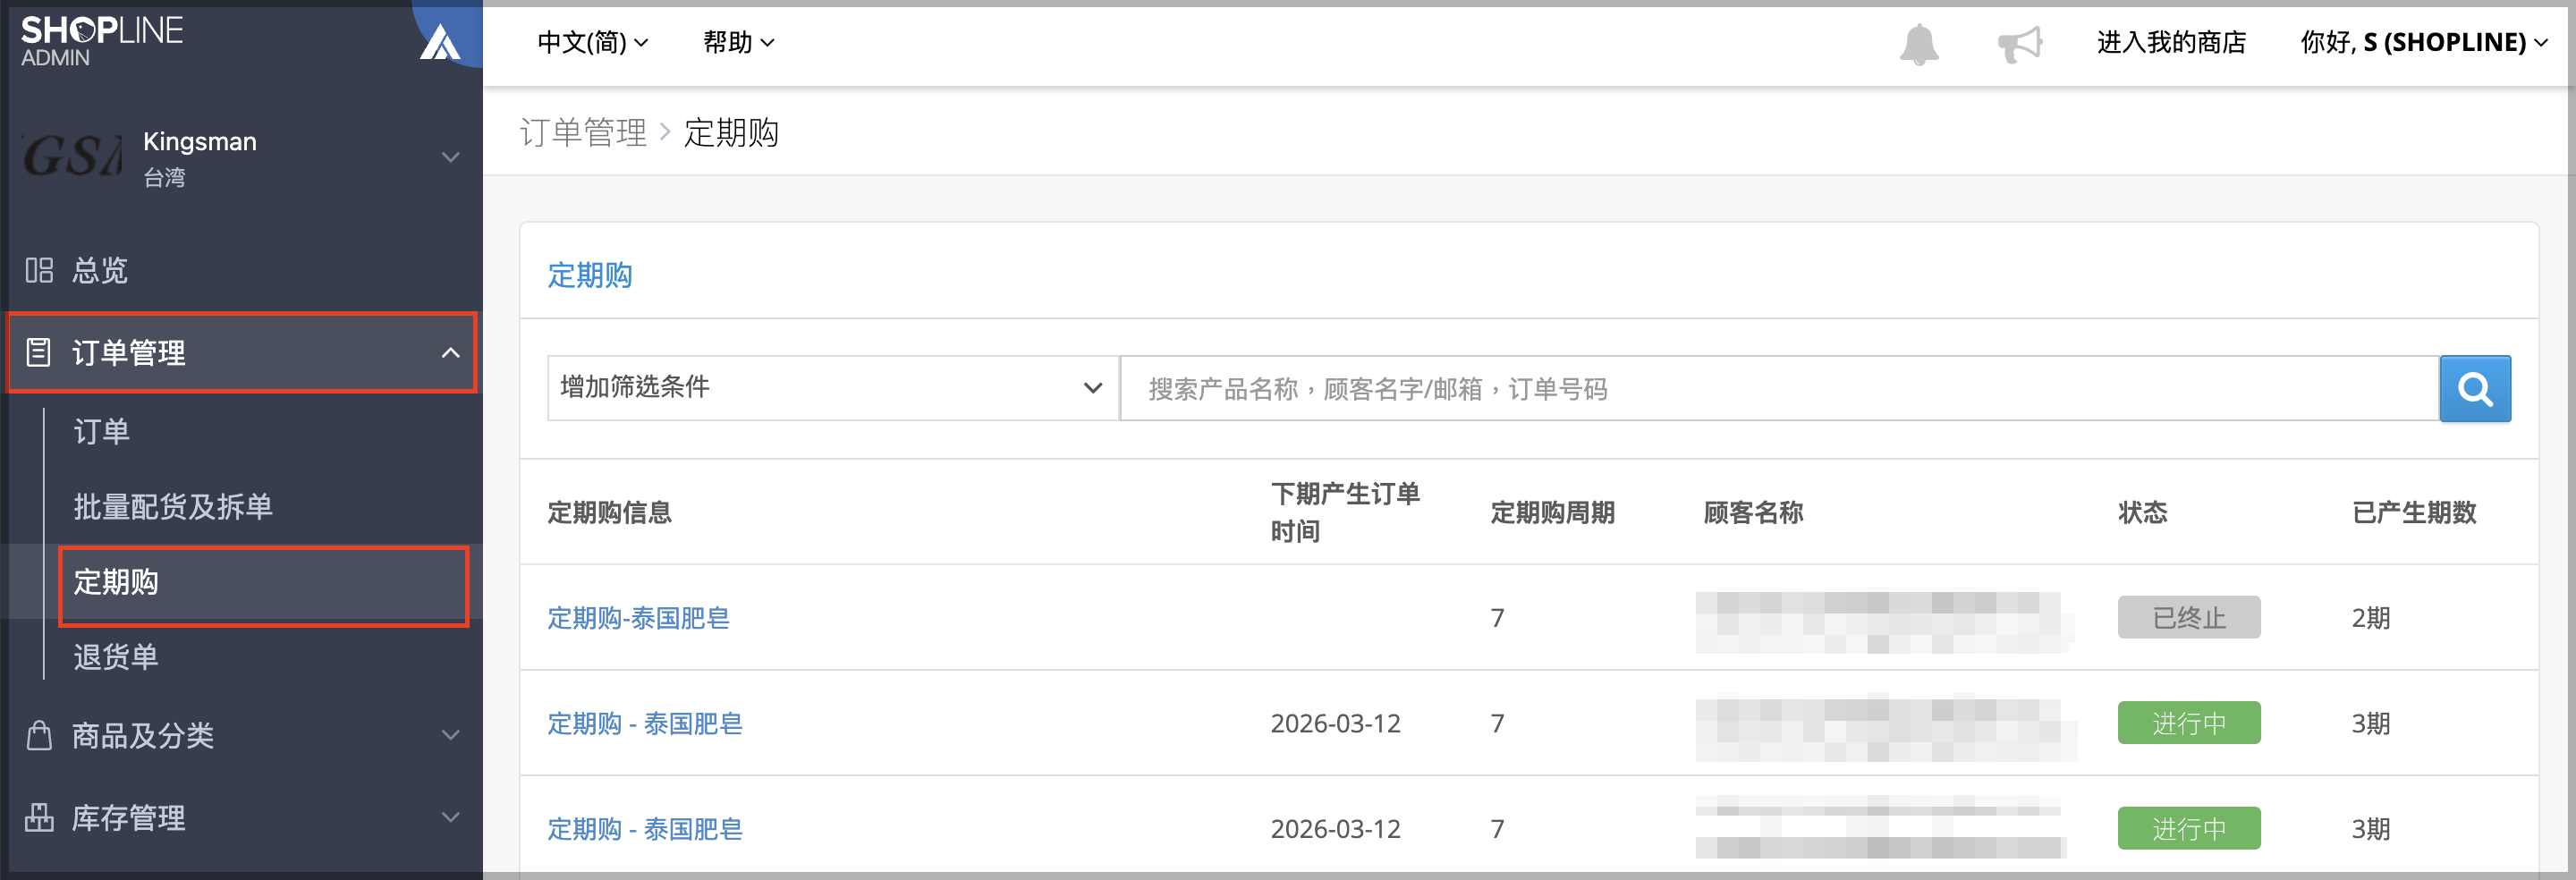The image size is (2576, 880).
Task: Collapse the 订单管理 menu chevron
Action: coord(451,352)
